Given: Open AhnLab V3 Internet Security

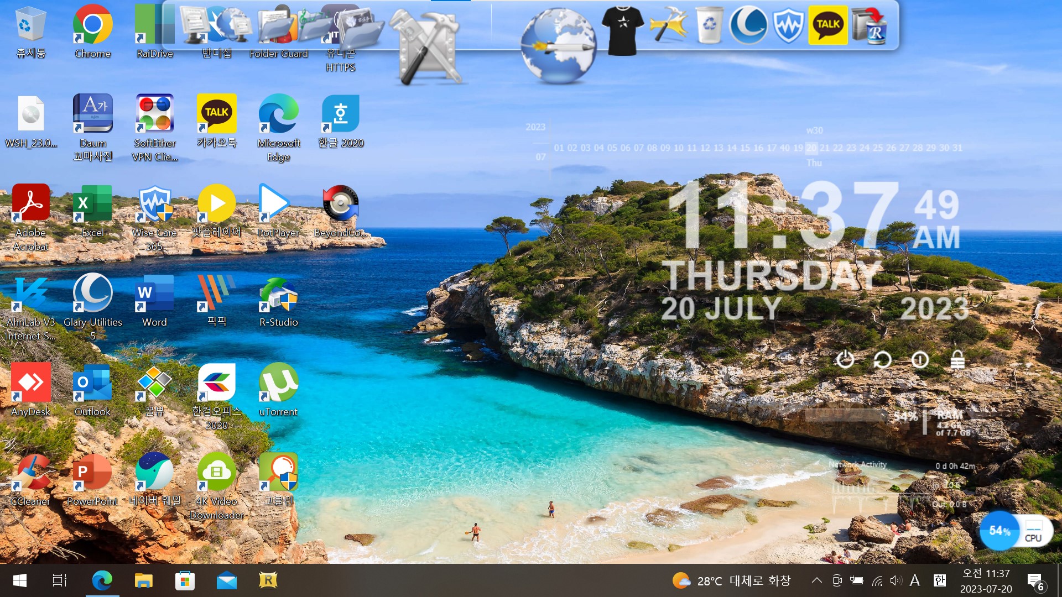Looking at the screenshot, I should point(30,306).
